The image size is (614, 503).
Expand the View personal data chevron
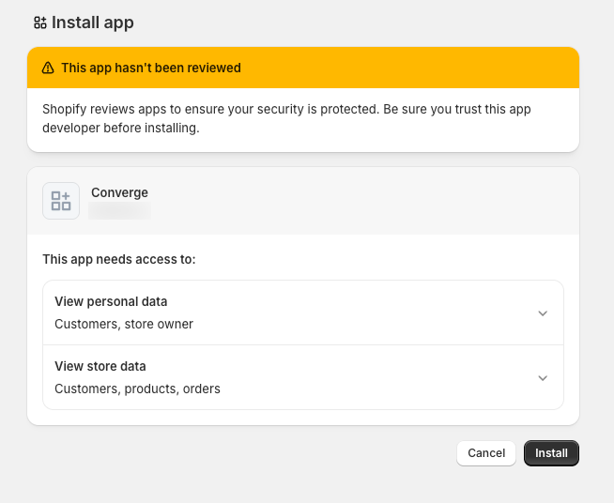(543, 313)
